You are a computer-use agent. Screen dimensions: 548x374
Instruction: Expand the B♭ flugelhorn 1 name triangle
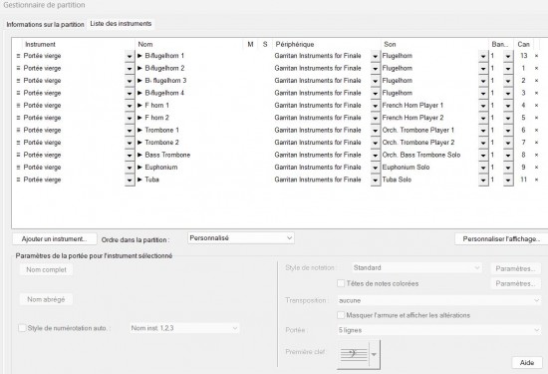click(x=139, y=56)
